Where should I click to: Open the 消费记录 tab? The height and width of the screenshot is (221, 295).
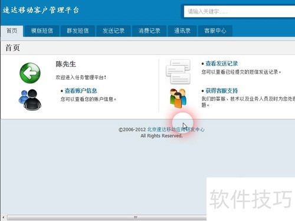[x=149, y=31]
